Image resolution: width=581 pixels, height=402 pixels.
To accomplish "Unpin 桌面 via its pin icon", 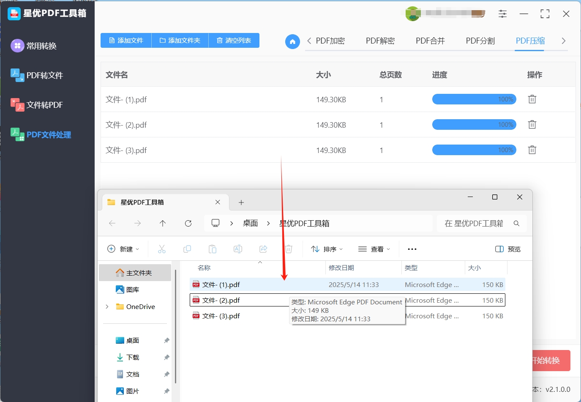I will 166,340.
